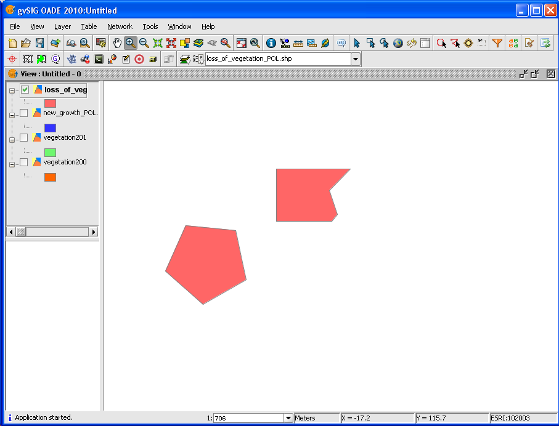Collapse the loss_of_veg legend entry
Screen dimensions: 559x426
(11, 89)
